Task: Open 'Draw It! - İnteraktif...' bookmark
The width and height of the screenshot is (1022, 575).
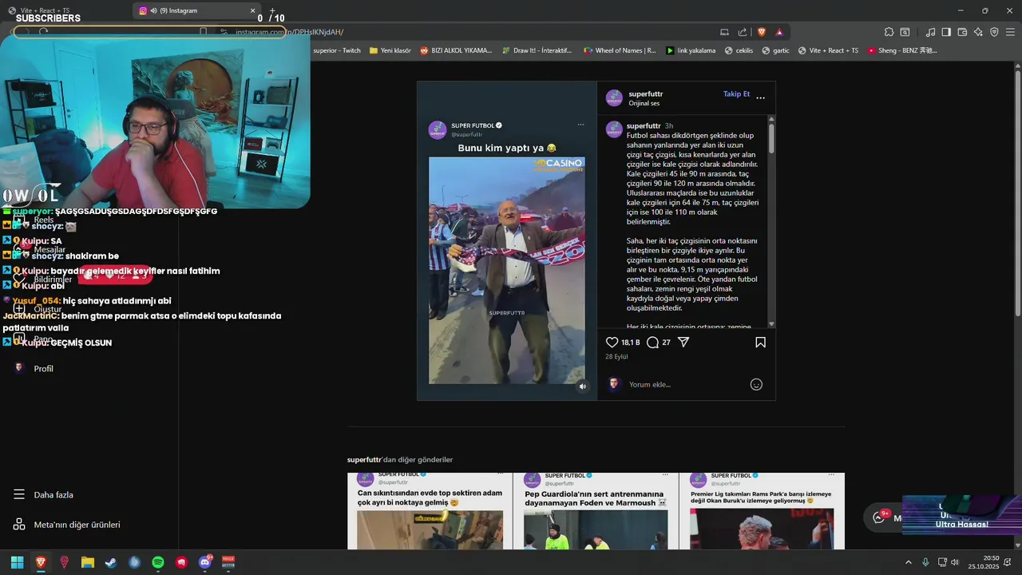Action: point(537,50)
